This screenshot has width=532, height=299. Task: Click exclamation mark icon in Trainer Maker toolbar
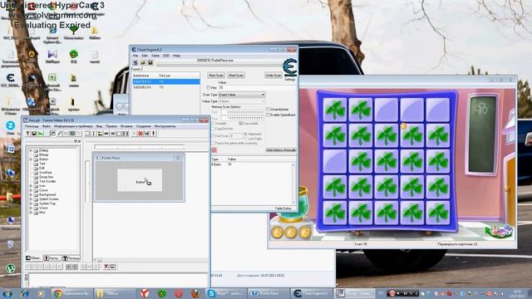coord(153,134)
